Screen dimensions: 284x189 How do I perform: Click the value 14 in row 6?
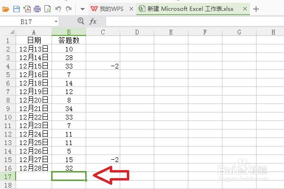click(69, 83)
